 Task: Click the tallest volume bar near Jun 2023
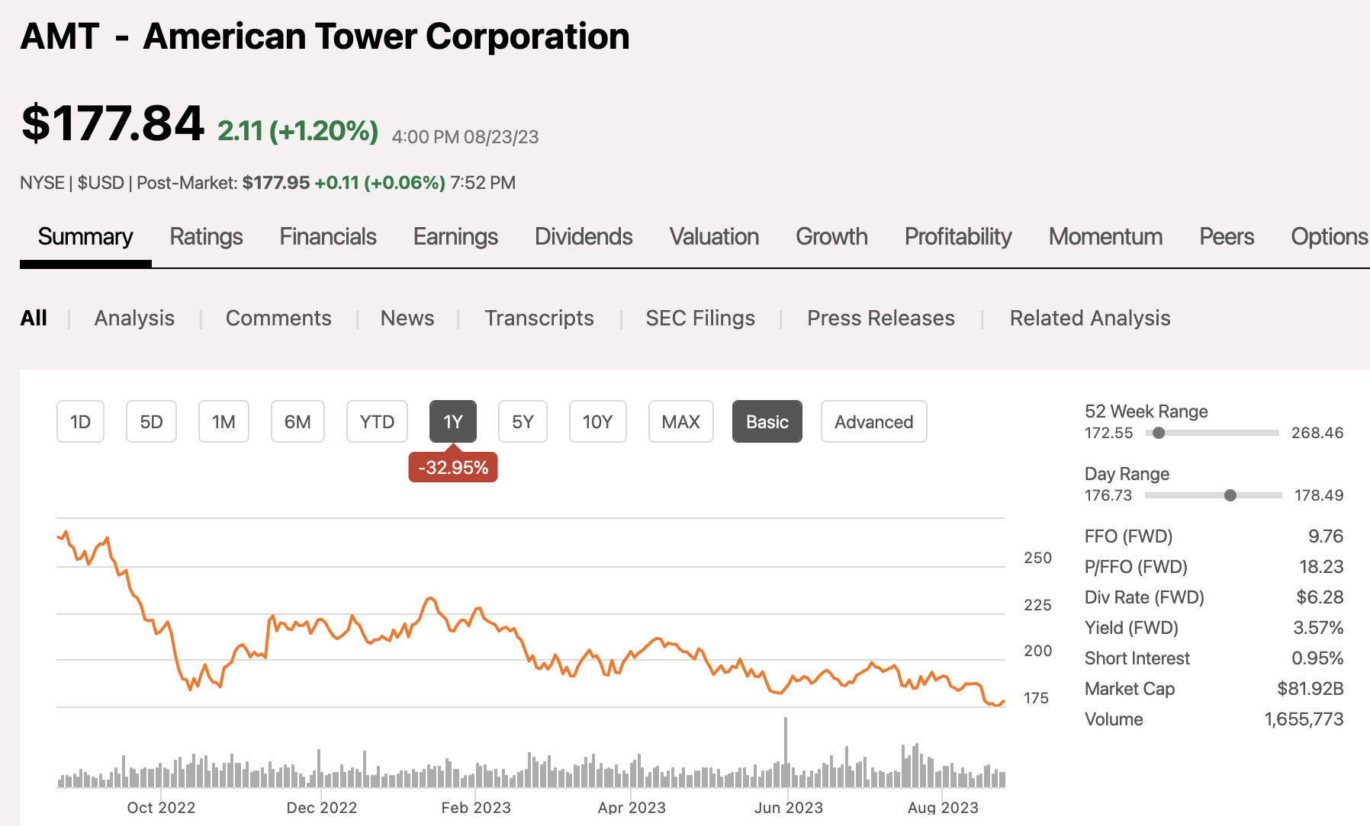click(786, 751)
